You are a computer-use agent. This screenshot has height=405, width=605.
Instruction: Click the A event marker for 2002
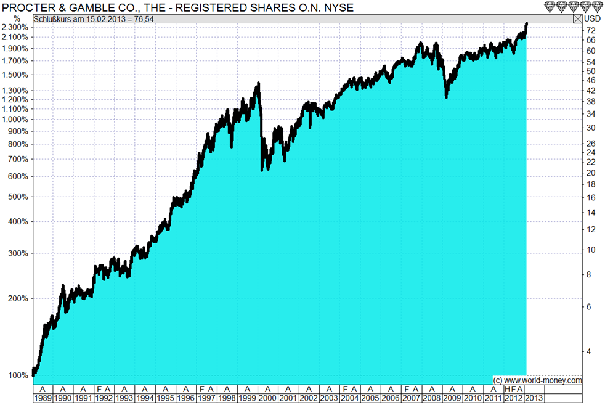click(309, 389)
